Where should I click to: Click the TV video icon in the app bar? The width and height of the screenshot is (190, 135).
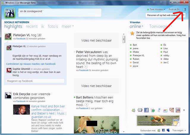coord(140,110)
